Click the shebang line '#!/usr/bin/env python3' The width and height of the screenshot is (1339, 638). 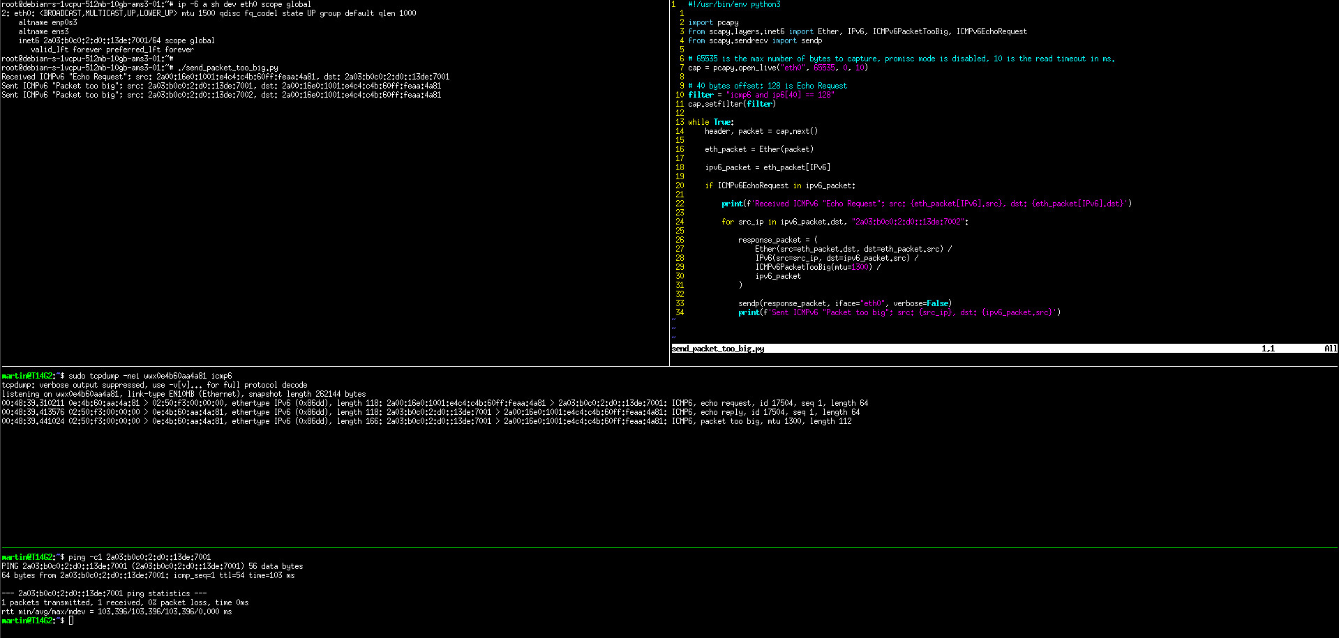click(x=734, y=5)
